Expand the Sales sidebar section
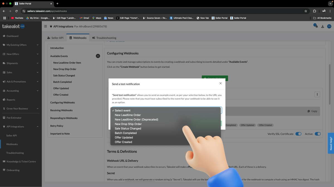The image size is (334, 187). (x=21, y=72)
